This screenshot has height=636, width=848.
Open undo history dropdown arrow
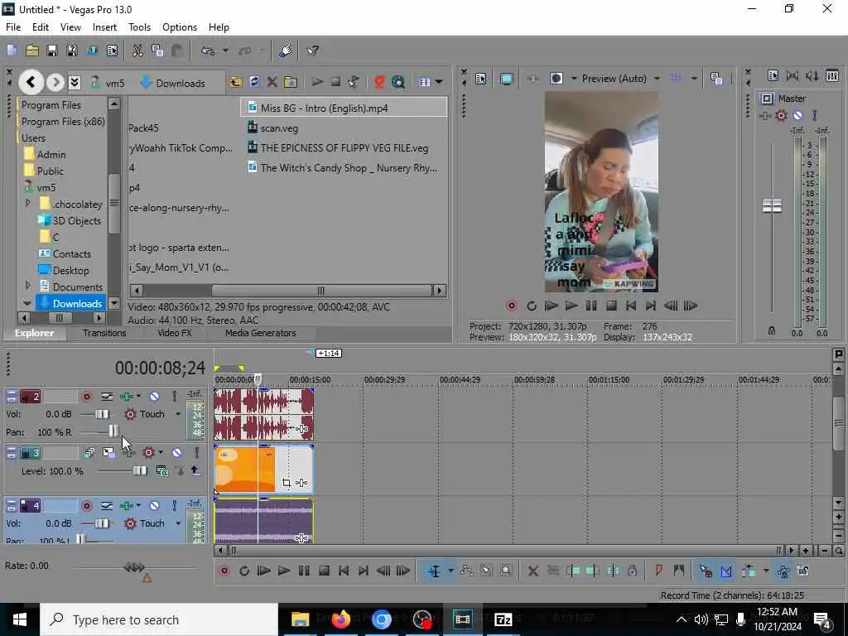(225, 51)
